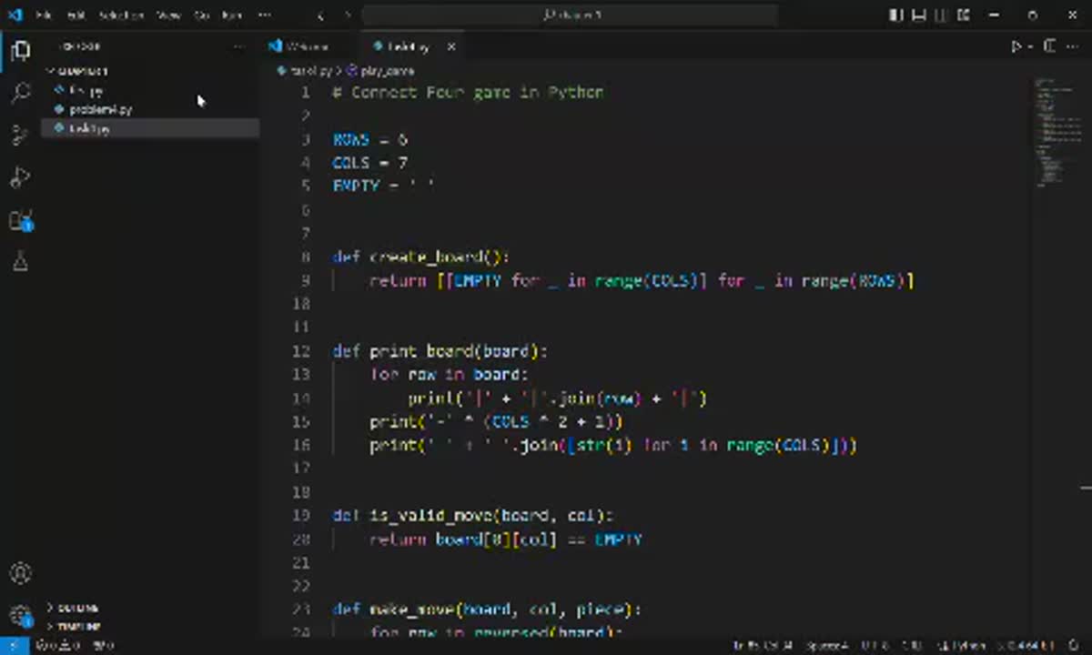The width and height of the screenshot is (1092, 655).
Task: Click the split editor right icon
Action: point(1049,46)
